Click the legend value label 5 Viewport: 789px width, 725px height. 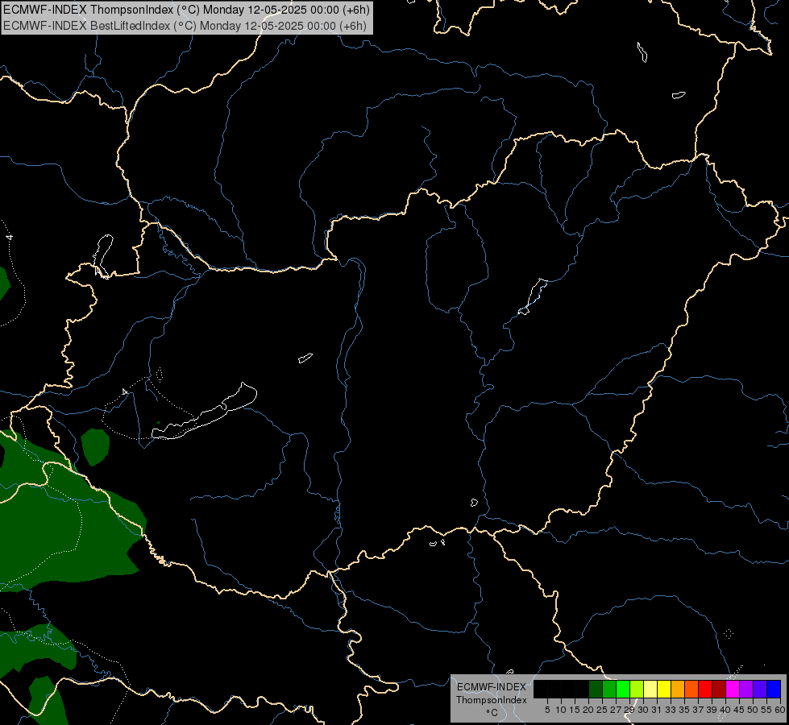pyautogui.click(x=547, y=710)
